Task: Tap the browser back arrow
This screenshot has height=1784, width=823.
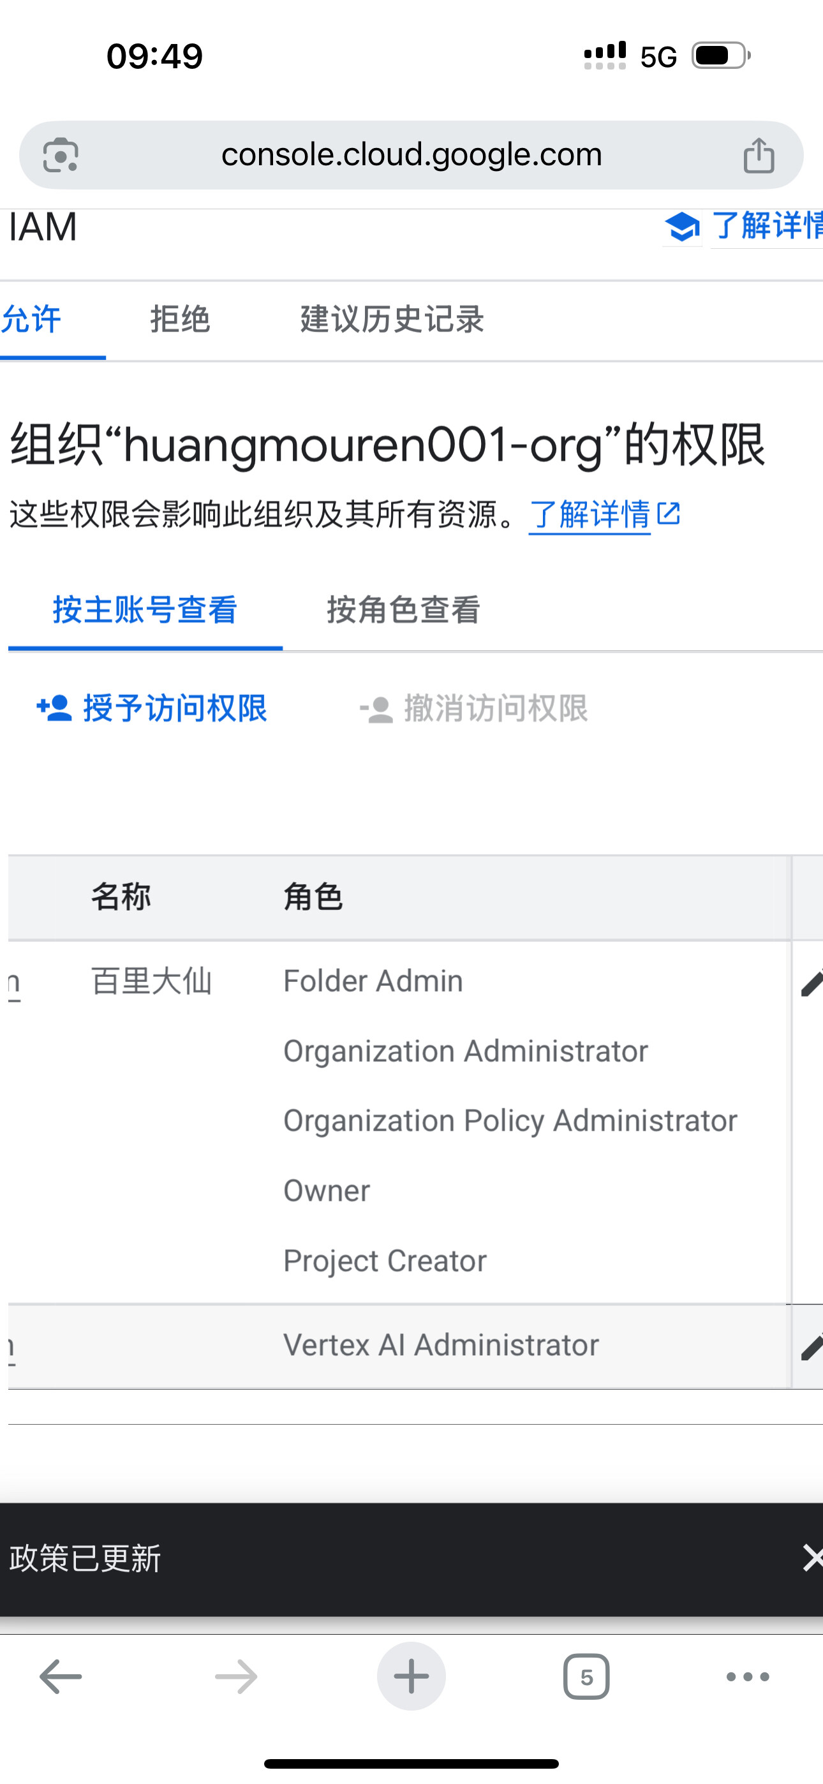Action: pyautogui.click(x=60, y=1677)
